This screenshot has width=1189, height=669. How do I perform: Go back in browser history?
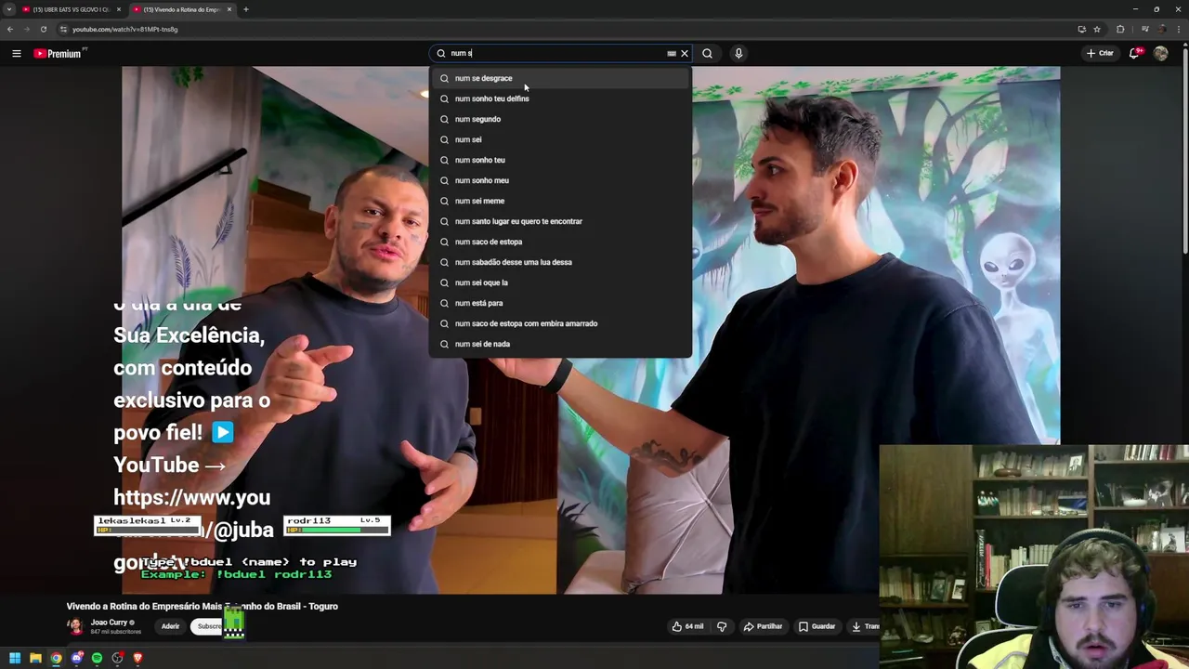10,29
